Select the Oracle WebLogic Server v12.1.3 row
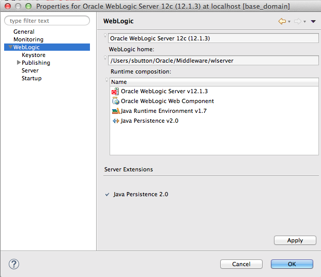The width and height of the screenshot is (321, 277). click(214, 91)
